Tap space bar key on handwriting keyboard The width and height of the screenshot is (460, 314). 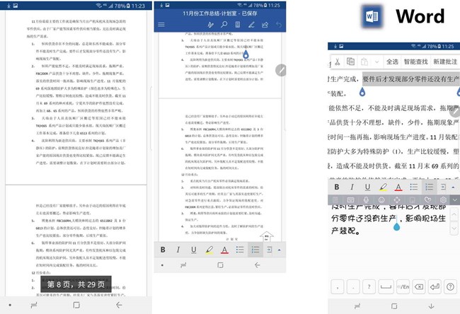pyautogui.click(x=386, y=286)
